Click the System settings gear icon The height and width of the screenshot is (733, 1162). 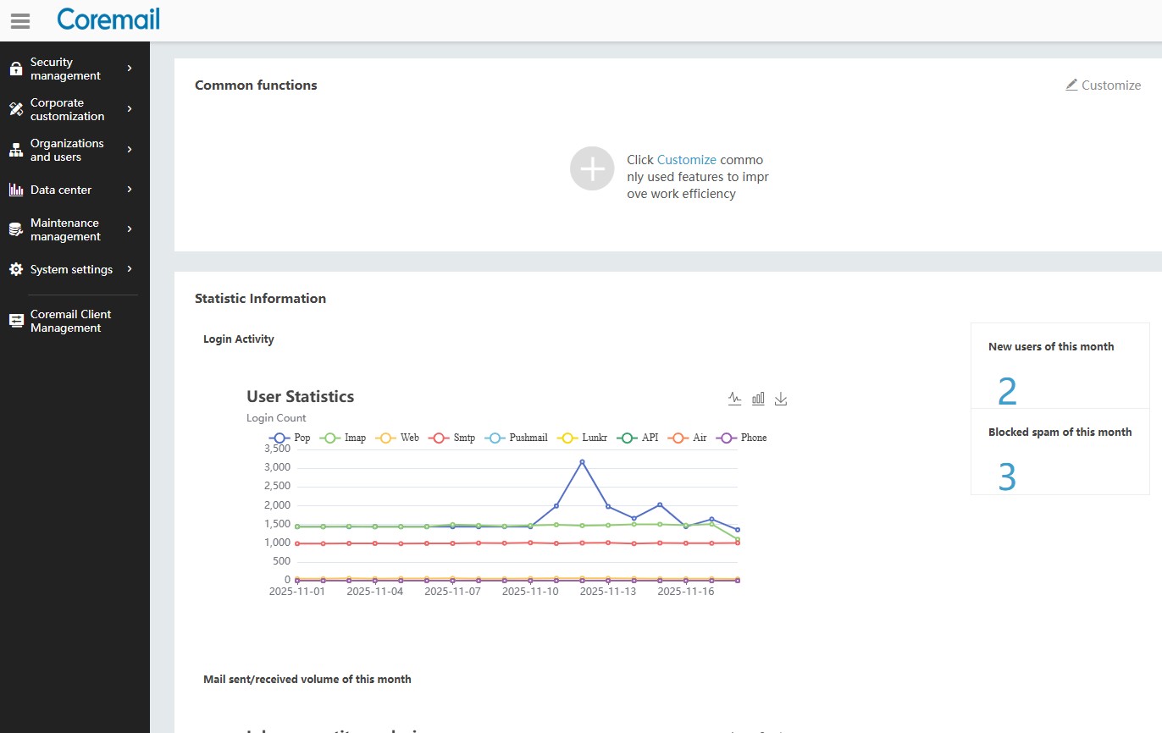click(16, 269)
